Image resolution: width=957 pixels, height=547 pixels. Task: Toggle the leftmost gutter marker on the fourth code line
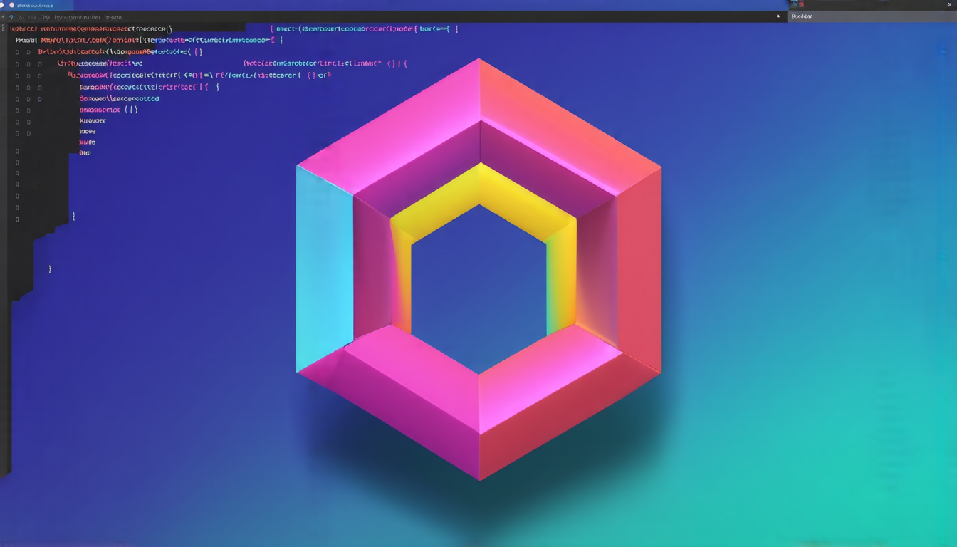(x=17, y=64)
